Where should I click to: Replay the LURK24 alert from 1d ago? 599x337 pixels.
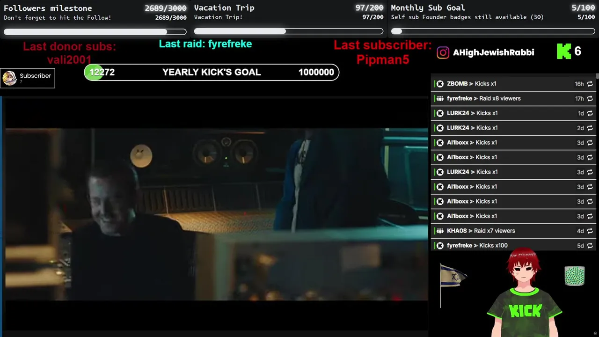[590, 113]
